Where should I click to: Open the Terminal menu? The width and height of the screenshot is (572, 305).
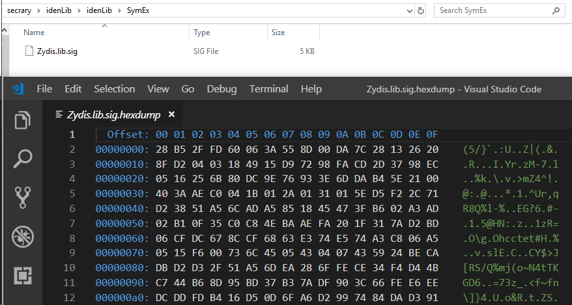click(x=268, y=89)
